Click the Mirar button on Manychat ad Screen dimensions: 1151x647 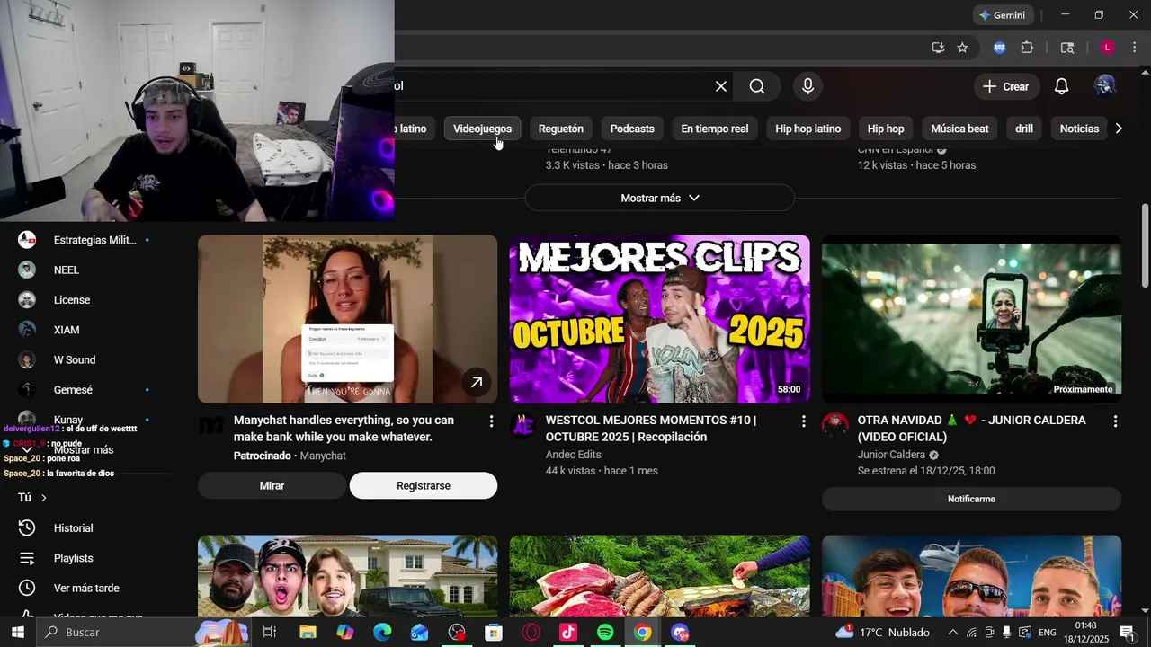pos(272,485)
